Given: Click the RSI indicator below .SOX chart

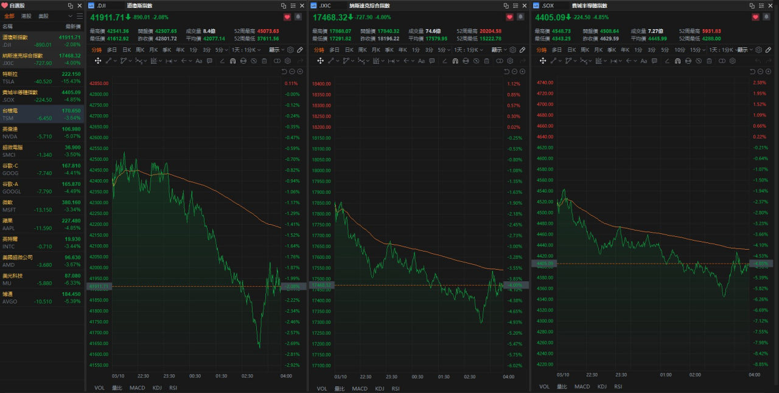Looking at the screenshot, I should [618, 387].
